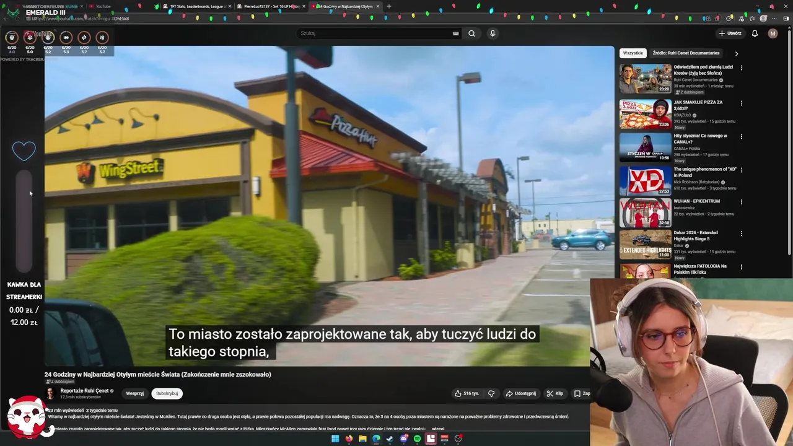Viewport: 793px width, 446px height.
Task: Open the on-screen keyboard in search box
Action: pyautogui.click(x=456, y=33)
